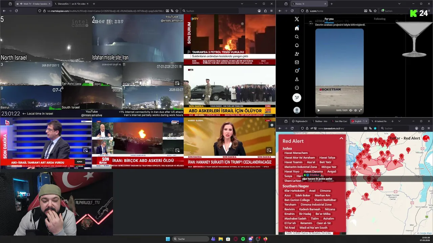Translate page icon in Multi TV window

point(172,11)
